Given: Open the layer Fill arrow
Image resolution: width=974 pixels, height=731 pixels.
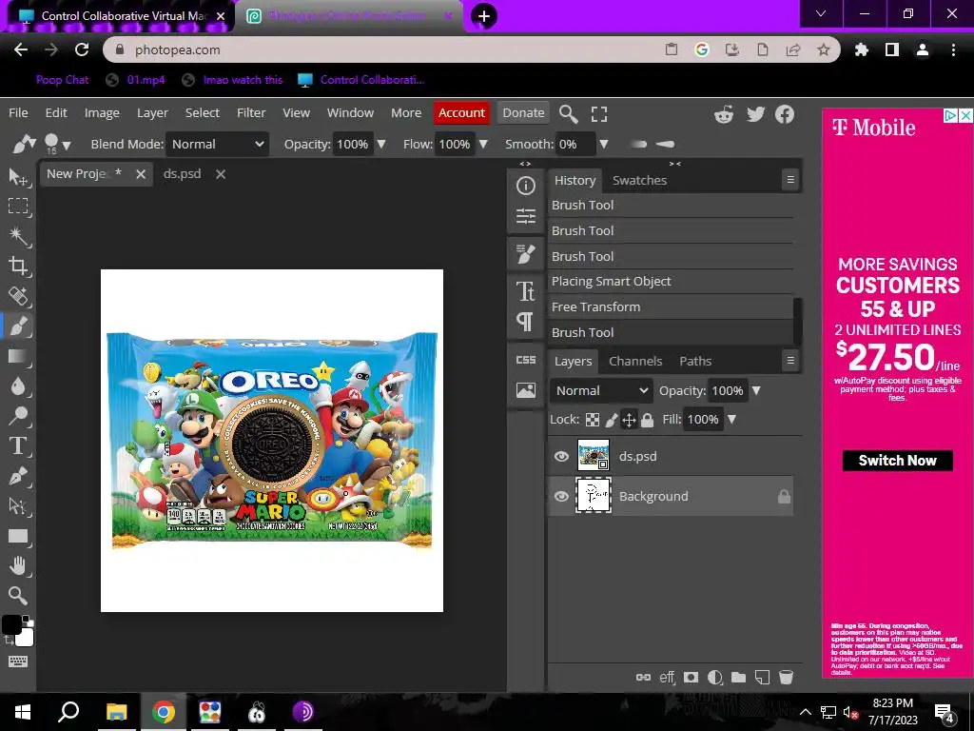Looking at the screenshot, I should click(731, 420).
